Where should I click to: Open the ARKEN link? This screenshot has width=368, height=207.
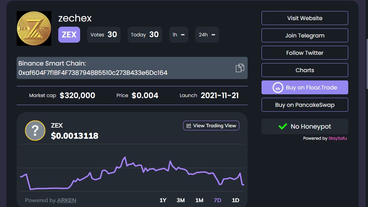tap(67, 200)
